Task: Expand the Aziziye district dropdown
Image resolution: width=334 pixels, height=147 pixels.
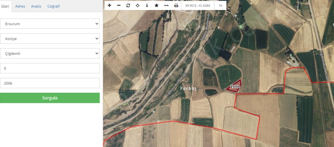Action: pos(50,39)
